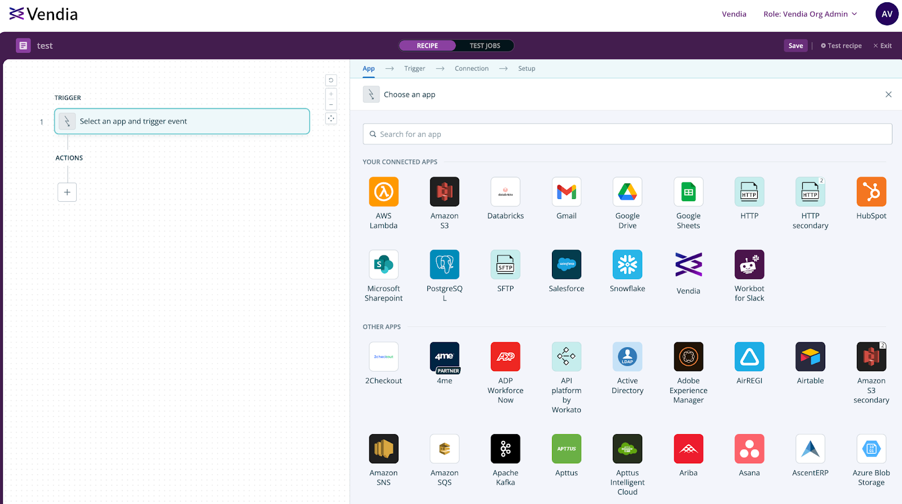Select the Apttus app
Viewport: 902px width, 504px height.
tap(566, 448)
